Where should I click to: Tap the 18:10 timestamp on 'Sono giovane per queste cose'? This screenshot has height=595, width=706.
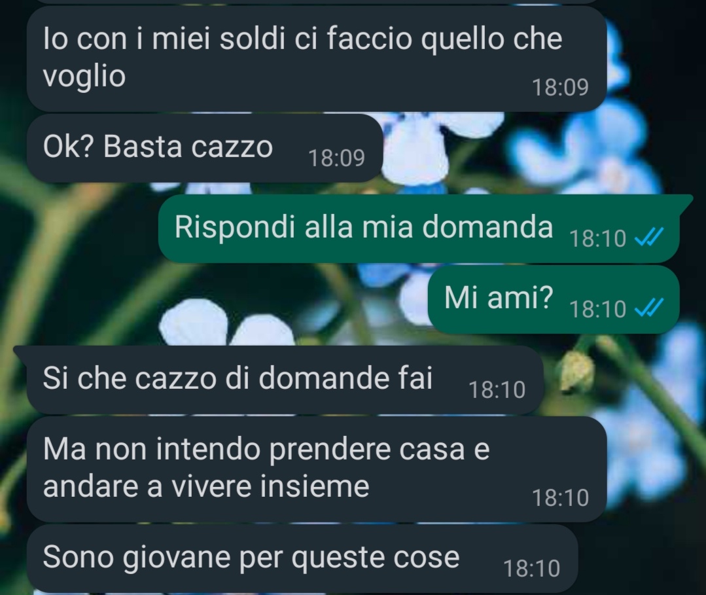[532, 568]
